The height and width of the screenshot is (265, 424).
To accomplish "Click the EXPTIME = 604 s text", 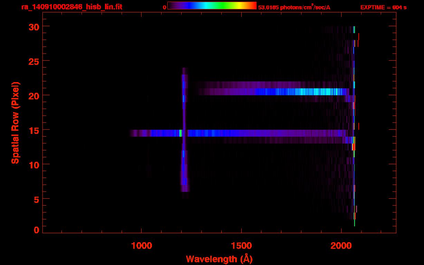I will (x=383, y=7).
